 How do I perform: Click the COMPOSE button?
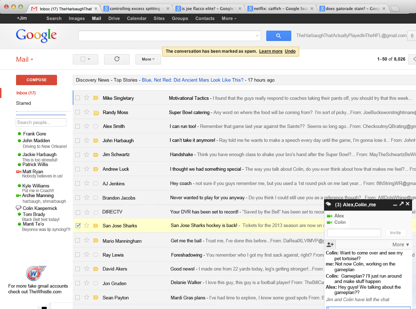click(x=36, y=80)
